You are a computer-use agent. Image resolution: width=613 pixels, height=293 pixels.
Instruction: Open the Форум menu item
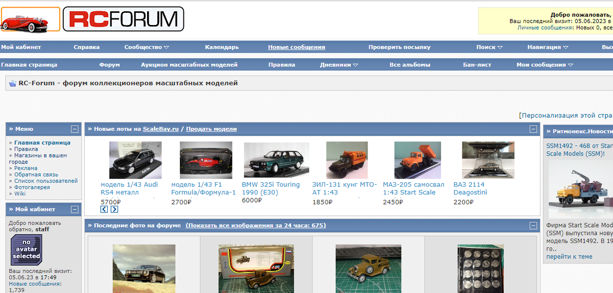pyautogui.click(x=109, y=65)
